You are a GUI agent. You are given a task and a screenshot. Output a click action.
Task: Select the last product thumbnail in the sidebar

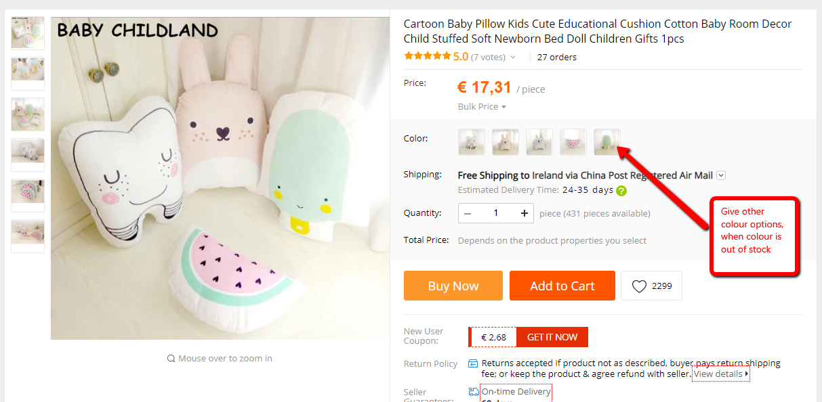[x=27, y=236]
